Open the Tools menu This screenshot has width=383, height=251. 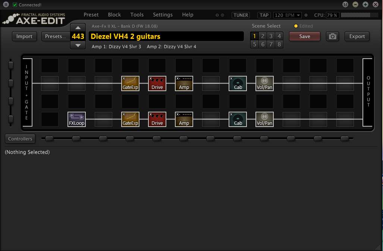click(x=137, y=15)
